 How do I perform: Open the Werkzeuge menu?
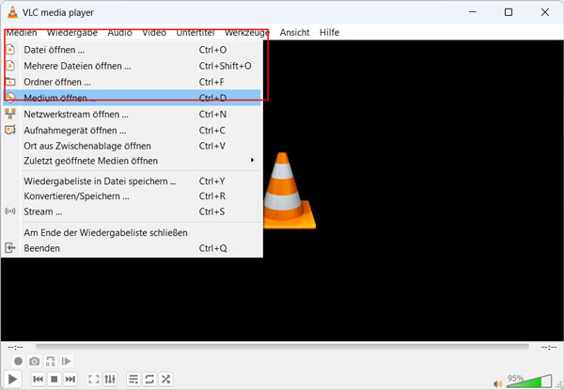[x=247, y=32]
